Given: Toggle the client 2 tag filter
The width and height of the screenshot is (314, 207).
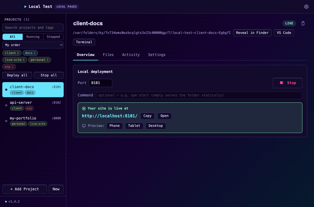Looking at the screenshot, I should pos(12,53).
